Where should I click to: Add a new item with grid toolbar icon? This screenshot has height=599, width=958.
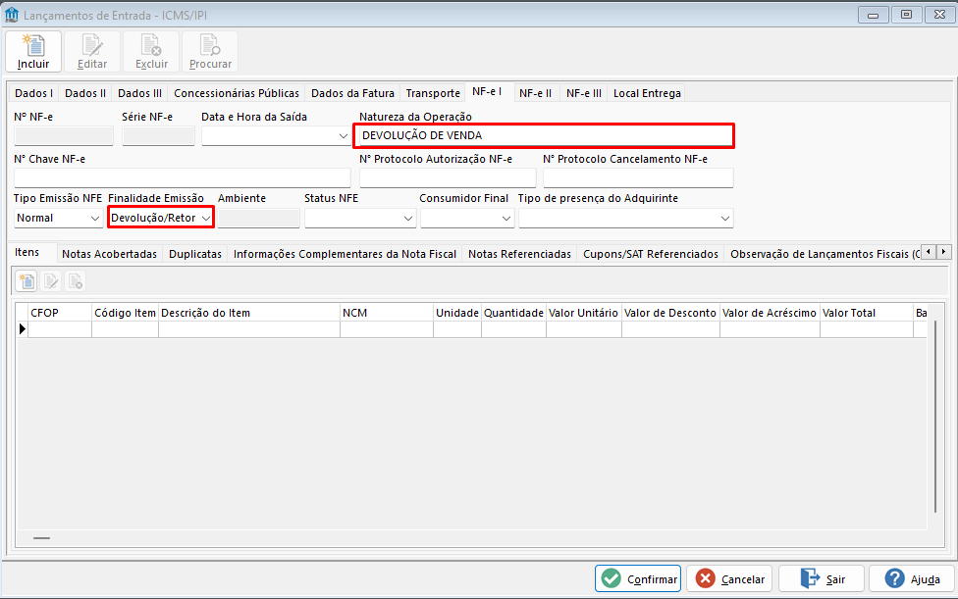tap(27, 281)
